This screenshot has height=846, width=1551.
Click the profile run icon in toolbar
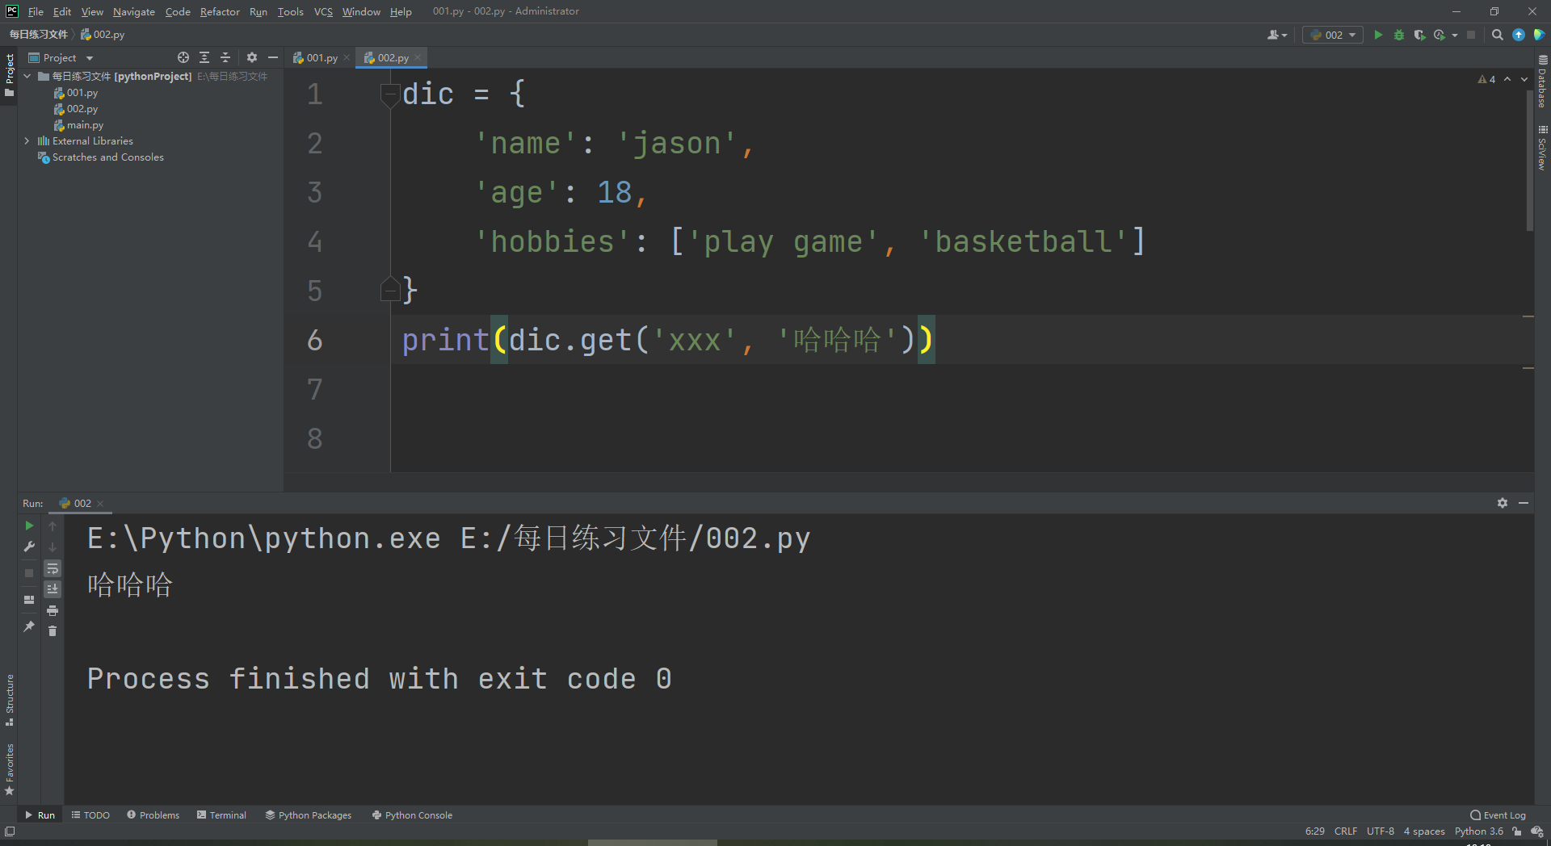(x=1439, y=35)
